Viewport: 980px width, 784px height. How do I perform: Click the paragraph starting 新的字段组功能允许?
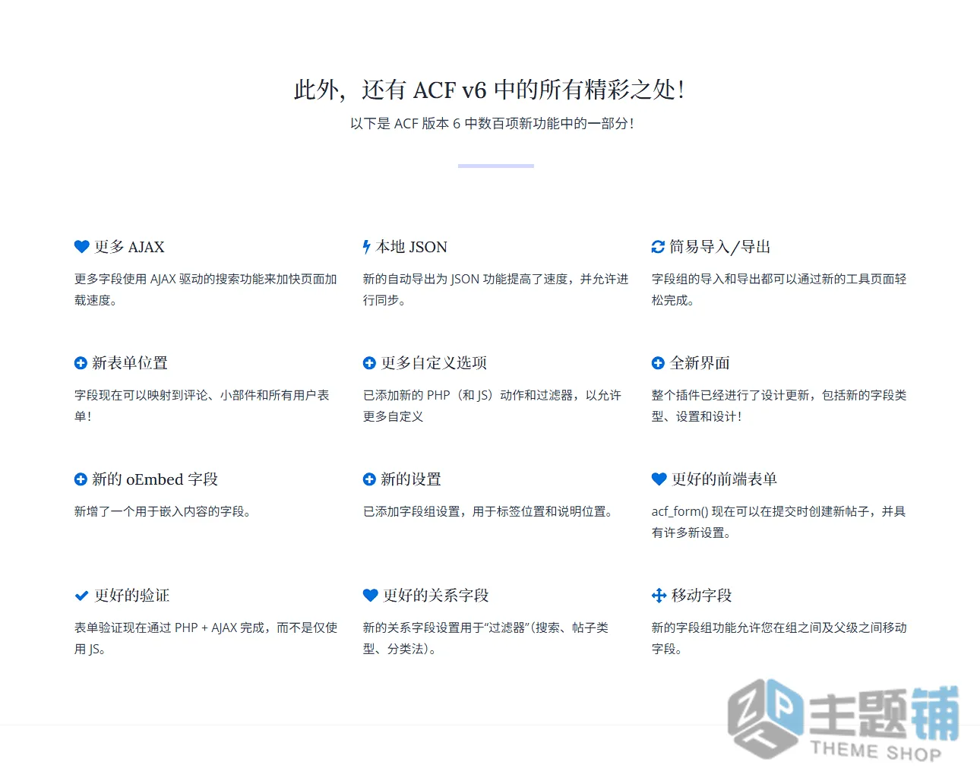(x=779, y=638)
